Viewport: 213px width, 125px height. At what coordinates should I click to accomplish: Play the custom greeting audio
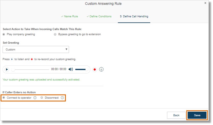click(7, 70)
